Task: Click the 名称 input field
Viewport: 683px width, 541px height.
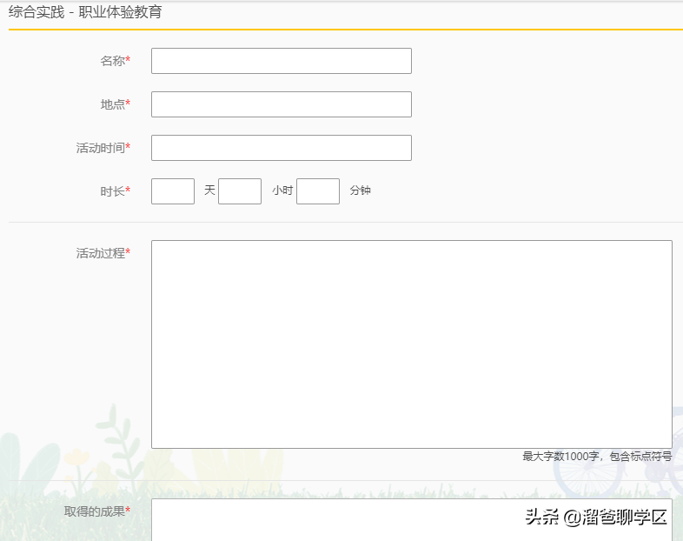Action: [282, 61]
